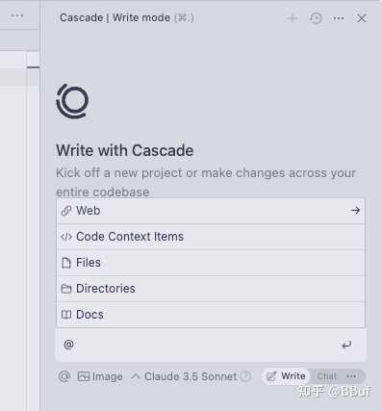Close the Cascade panel
The width and height of the screenshot is (382, 411).
[362, 18]
